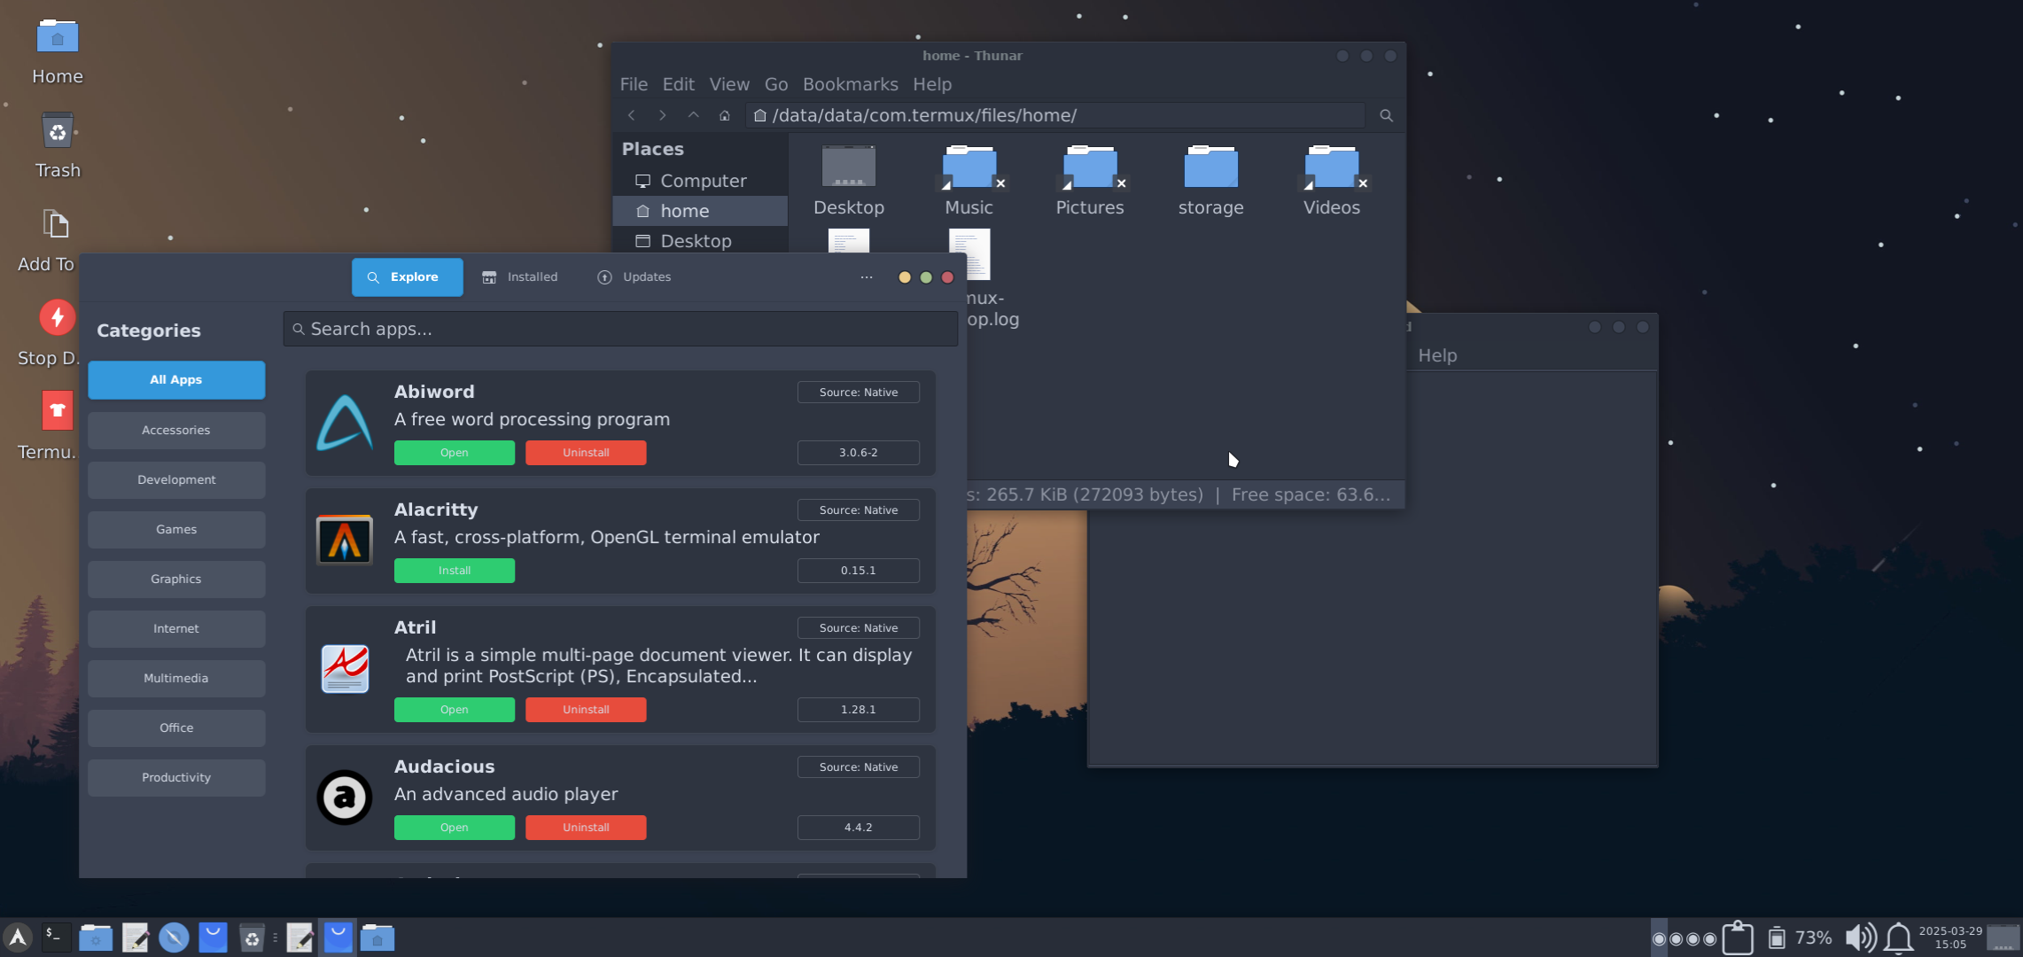Screen dimensions: 2023x957
Task: Uninstall Abiword
Action: (x=586, y=453)
